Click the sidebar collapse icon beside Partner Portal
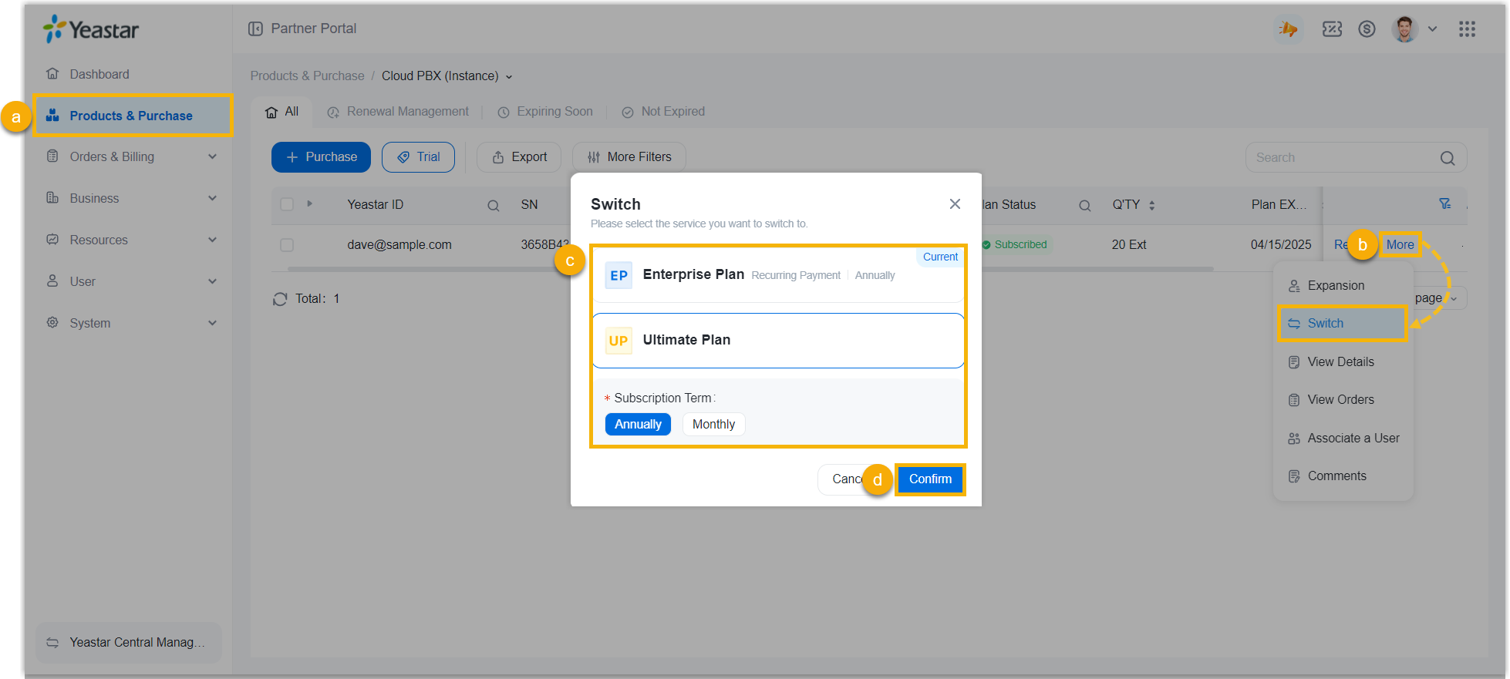The width and height of the screenshot is (1510, 679). [255, 29]
